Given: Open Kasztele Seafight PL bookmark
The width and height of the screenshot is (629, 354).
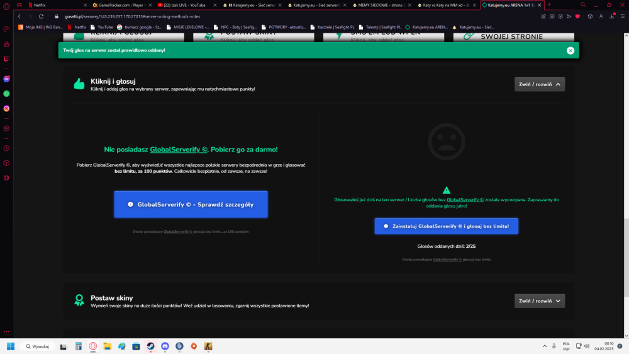Looking at the screenshot, I should pos(332,27).
